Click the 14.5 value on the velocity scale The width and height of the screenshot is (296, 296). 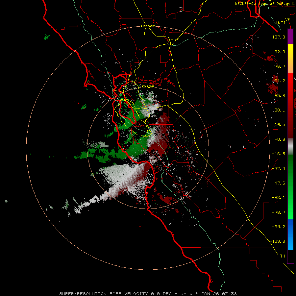tap(280, 125)
